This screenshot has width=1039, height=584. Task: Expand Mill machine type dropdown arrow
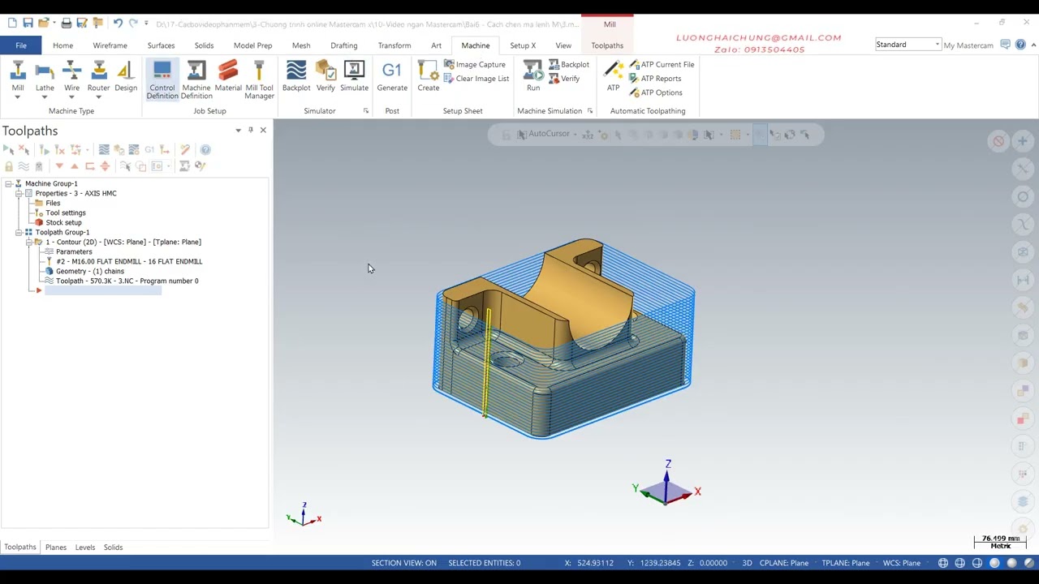coord(18,97)
